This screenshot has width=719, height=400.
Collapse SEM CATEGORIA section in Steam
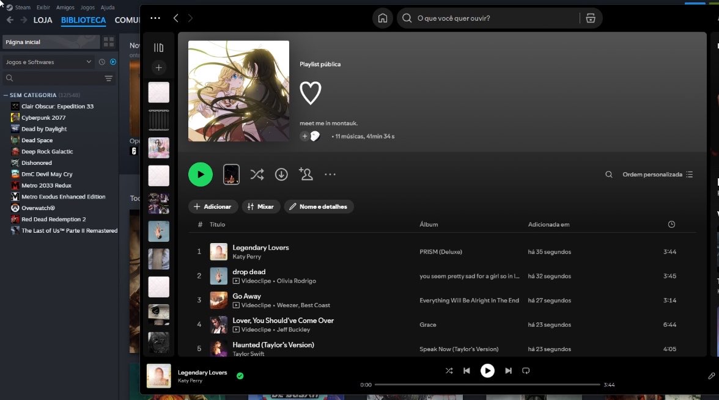[6, 95]
